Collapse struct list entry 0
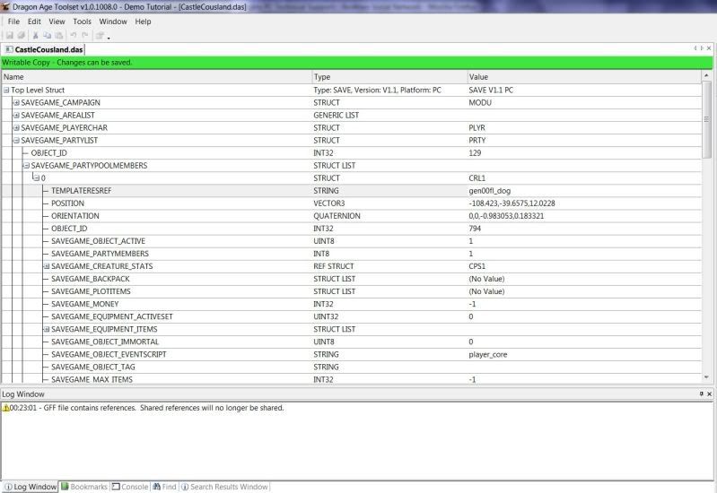 point(37,178)
